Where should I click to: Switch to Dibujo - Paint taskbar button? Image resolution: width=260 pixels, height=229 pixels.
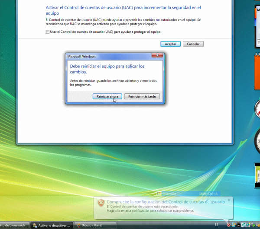[95, 225]
